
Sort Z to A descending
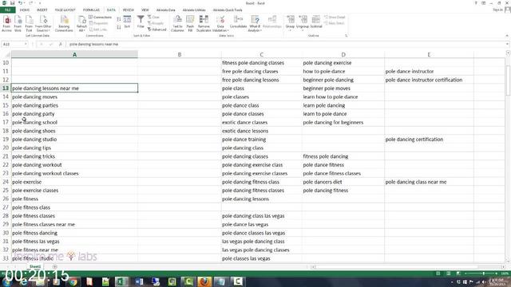click(119, 27)
